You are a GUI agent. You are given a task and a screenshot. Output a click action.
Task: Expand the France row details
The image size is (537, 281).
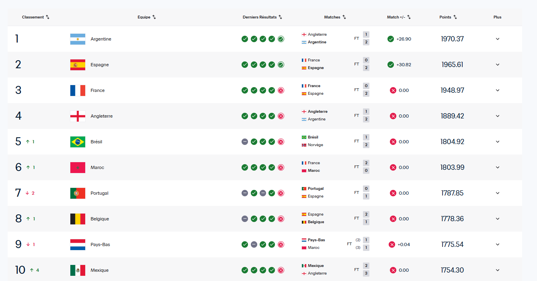[x=498, y=90]
